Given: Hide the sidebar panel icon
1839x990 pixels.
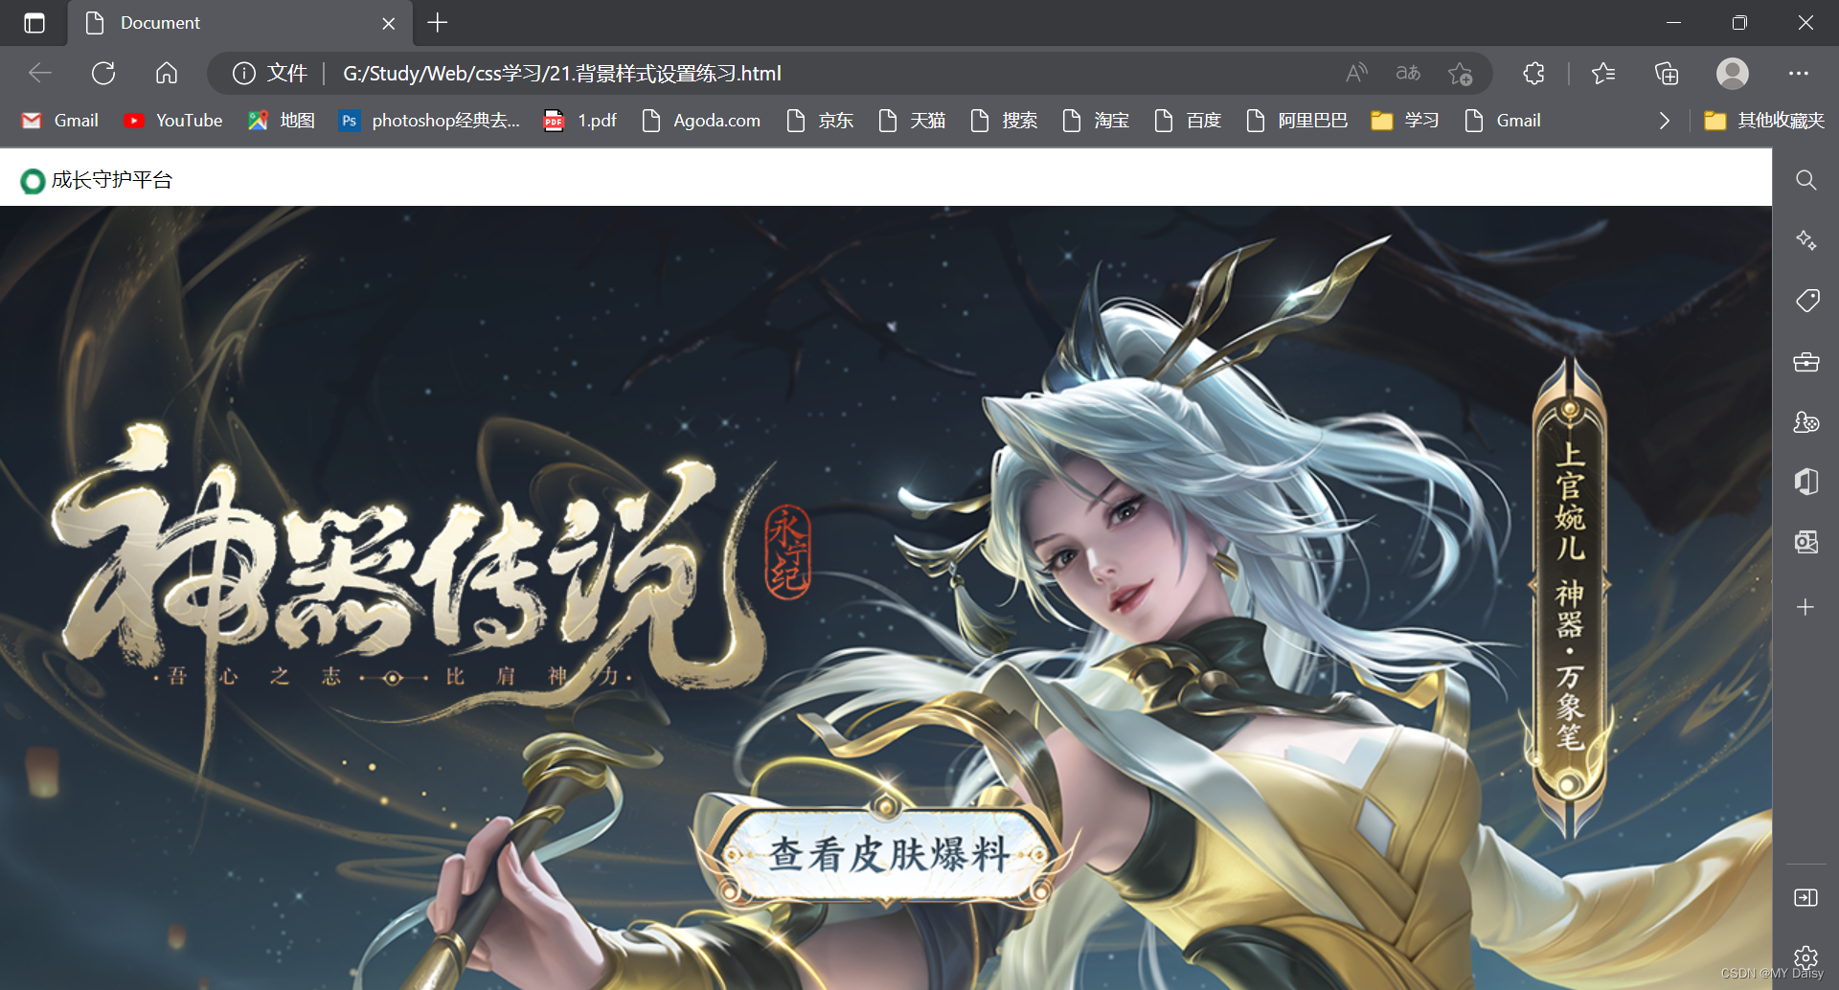Looking at the screenshot, I should [x=1805, y=897].
